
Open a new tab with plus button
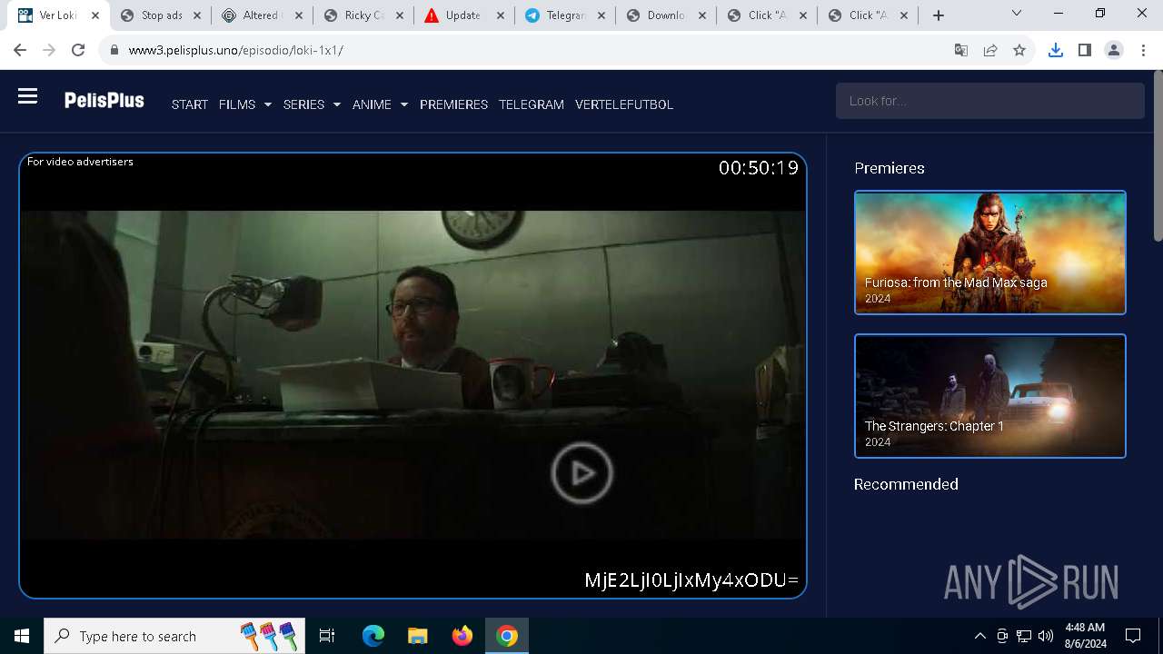click(939, 15)
